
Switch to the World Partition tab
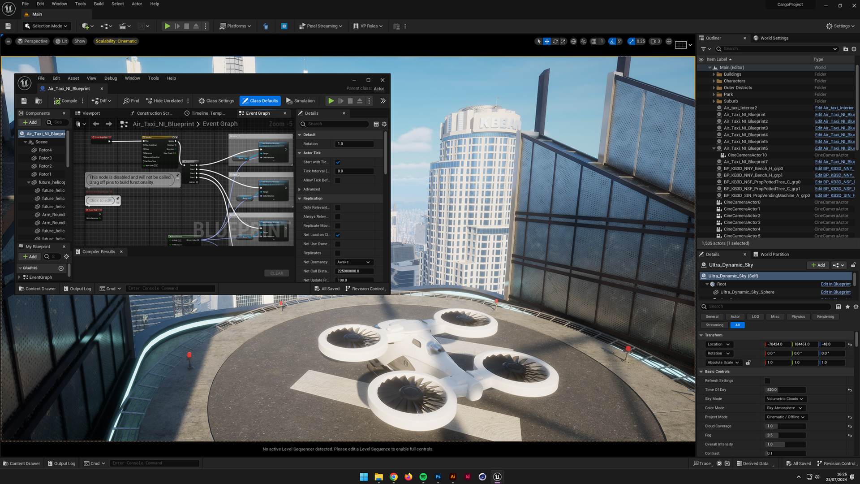coord(771,255)
